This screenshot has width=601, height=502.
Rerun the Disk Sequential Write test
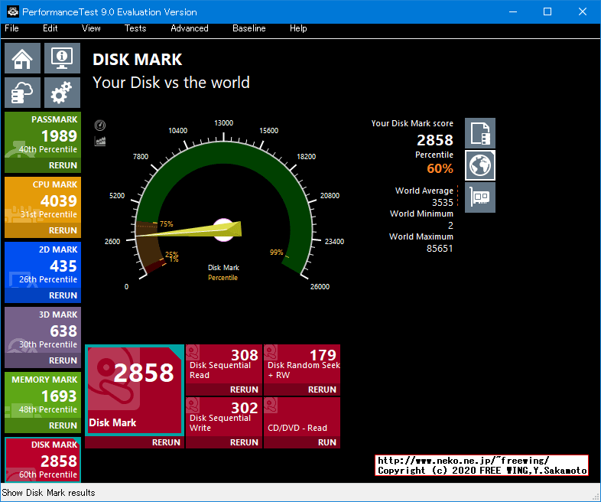tap(244, 442)
